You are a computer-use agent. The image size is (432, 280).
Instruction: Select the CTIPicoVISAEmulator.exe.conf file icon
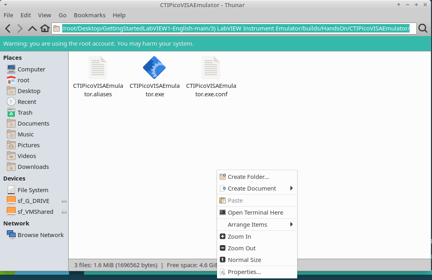[x=211, y=67]
